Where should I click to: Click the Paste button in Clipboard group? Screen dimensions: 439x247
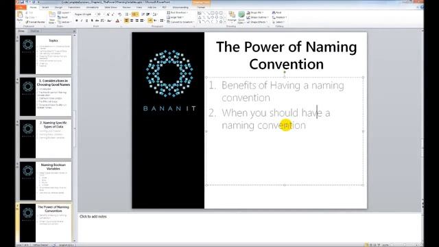pos(20,16)
